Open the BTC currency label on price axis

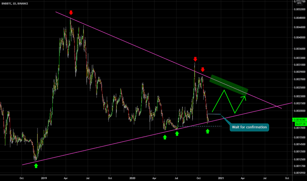299,3
